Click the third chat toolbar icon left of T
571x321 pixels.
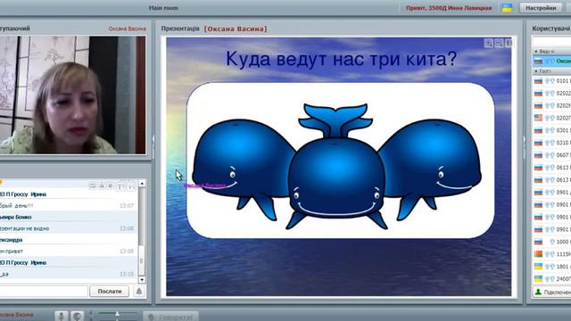click(111, 186)
